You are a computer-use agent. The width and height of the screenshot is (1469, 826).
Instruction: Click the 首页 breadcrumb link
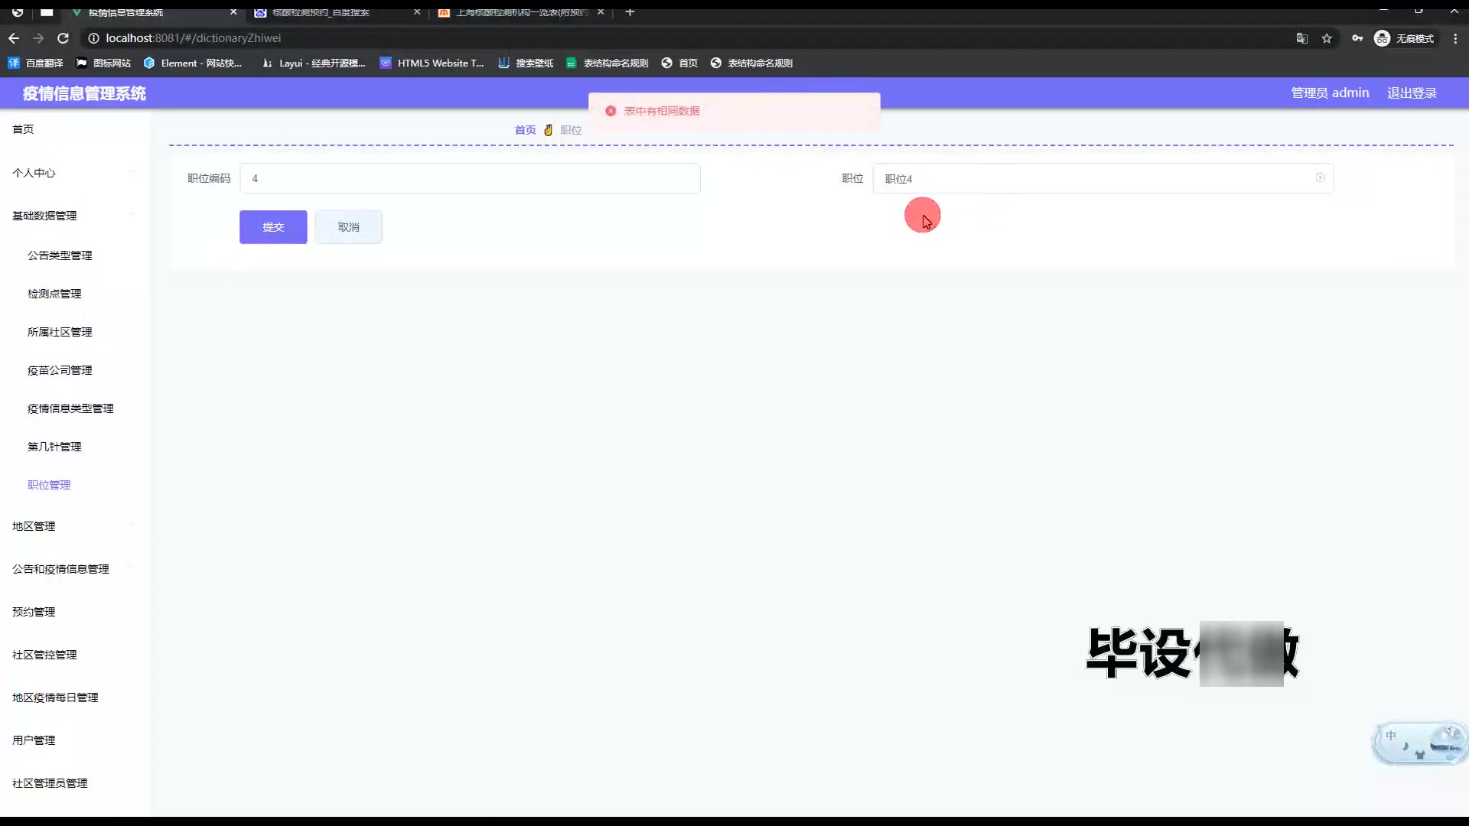[525, 130]
